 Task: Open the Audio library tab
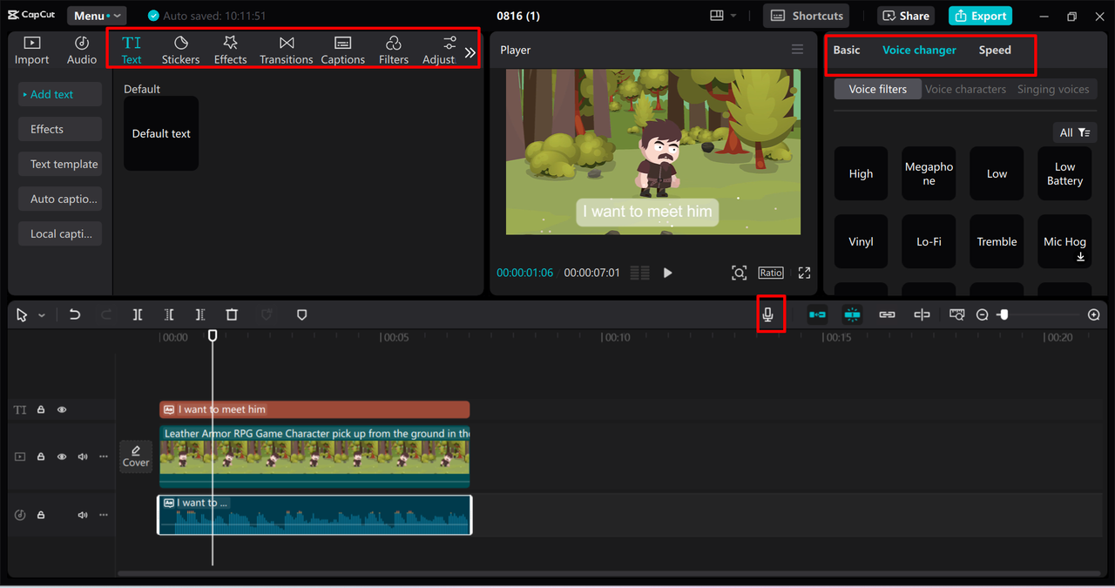(x=82, y=51)
